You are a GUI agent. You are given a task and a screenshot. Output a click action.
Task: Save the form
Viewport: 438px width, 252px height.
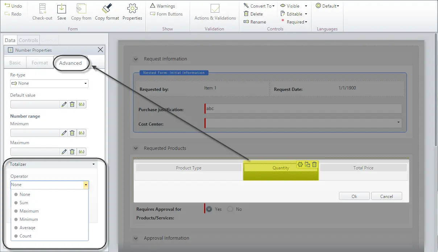click(62, 12)
